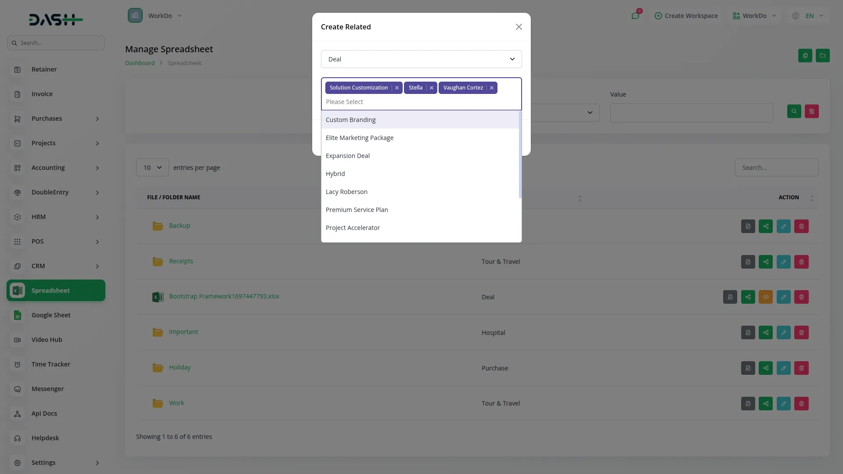Open the chat messages icon

pos(635,16)
